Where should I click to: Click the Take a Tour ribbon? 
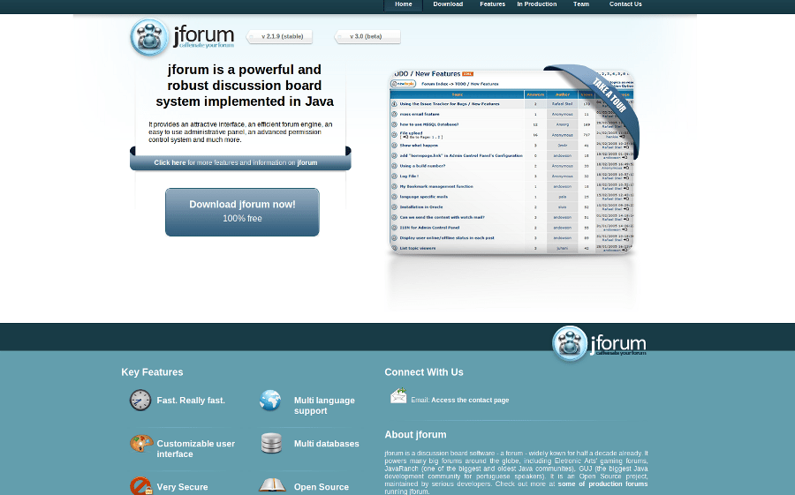pos(608,94)
